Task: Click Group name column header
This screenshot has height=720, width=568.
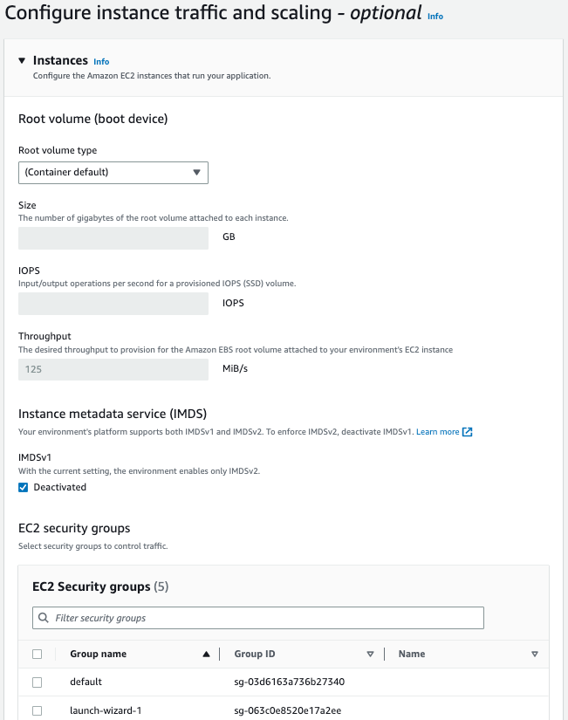Action: coord(99,654)
